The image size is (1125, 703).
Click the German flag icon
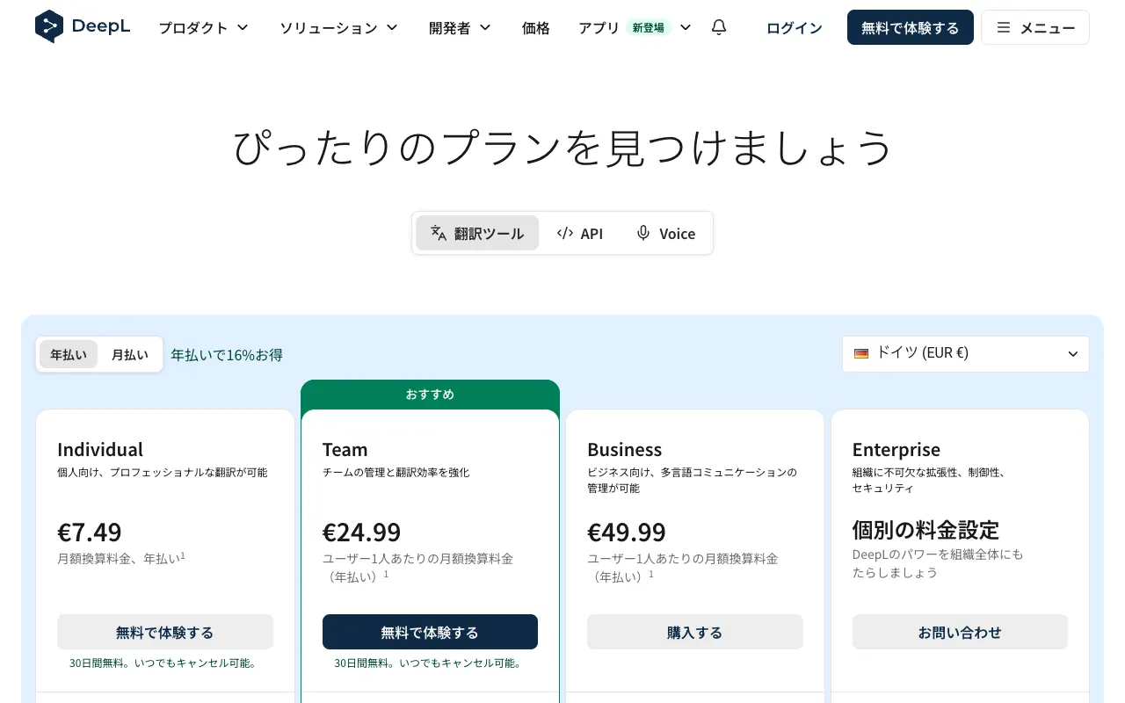click(861, 353)
